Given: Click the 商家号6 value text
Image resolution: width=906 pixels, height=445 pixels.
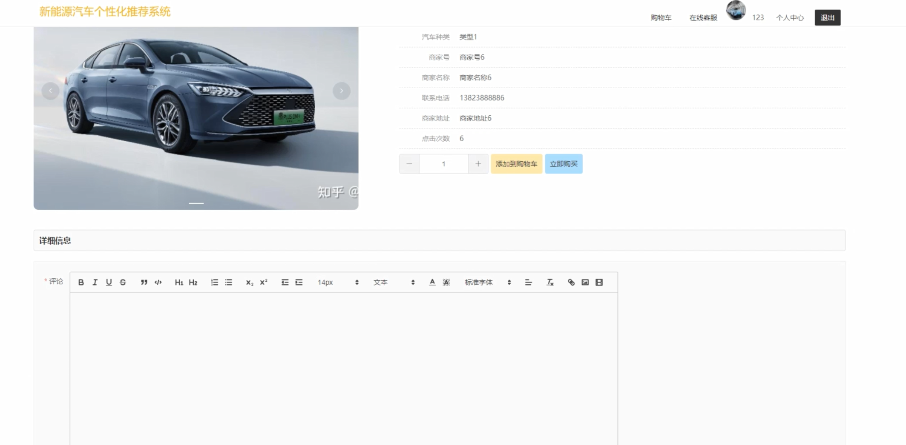Looking at the screenshot, I should [472, 57].
